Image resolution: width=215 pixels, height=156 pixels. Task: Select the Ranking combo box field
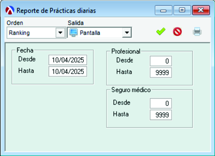36,33
